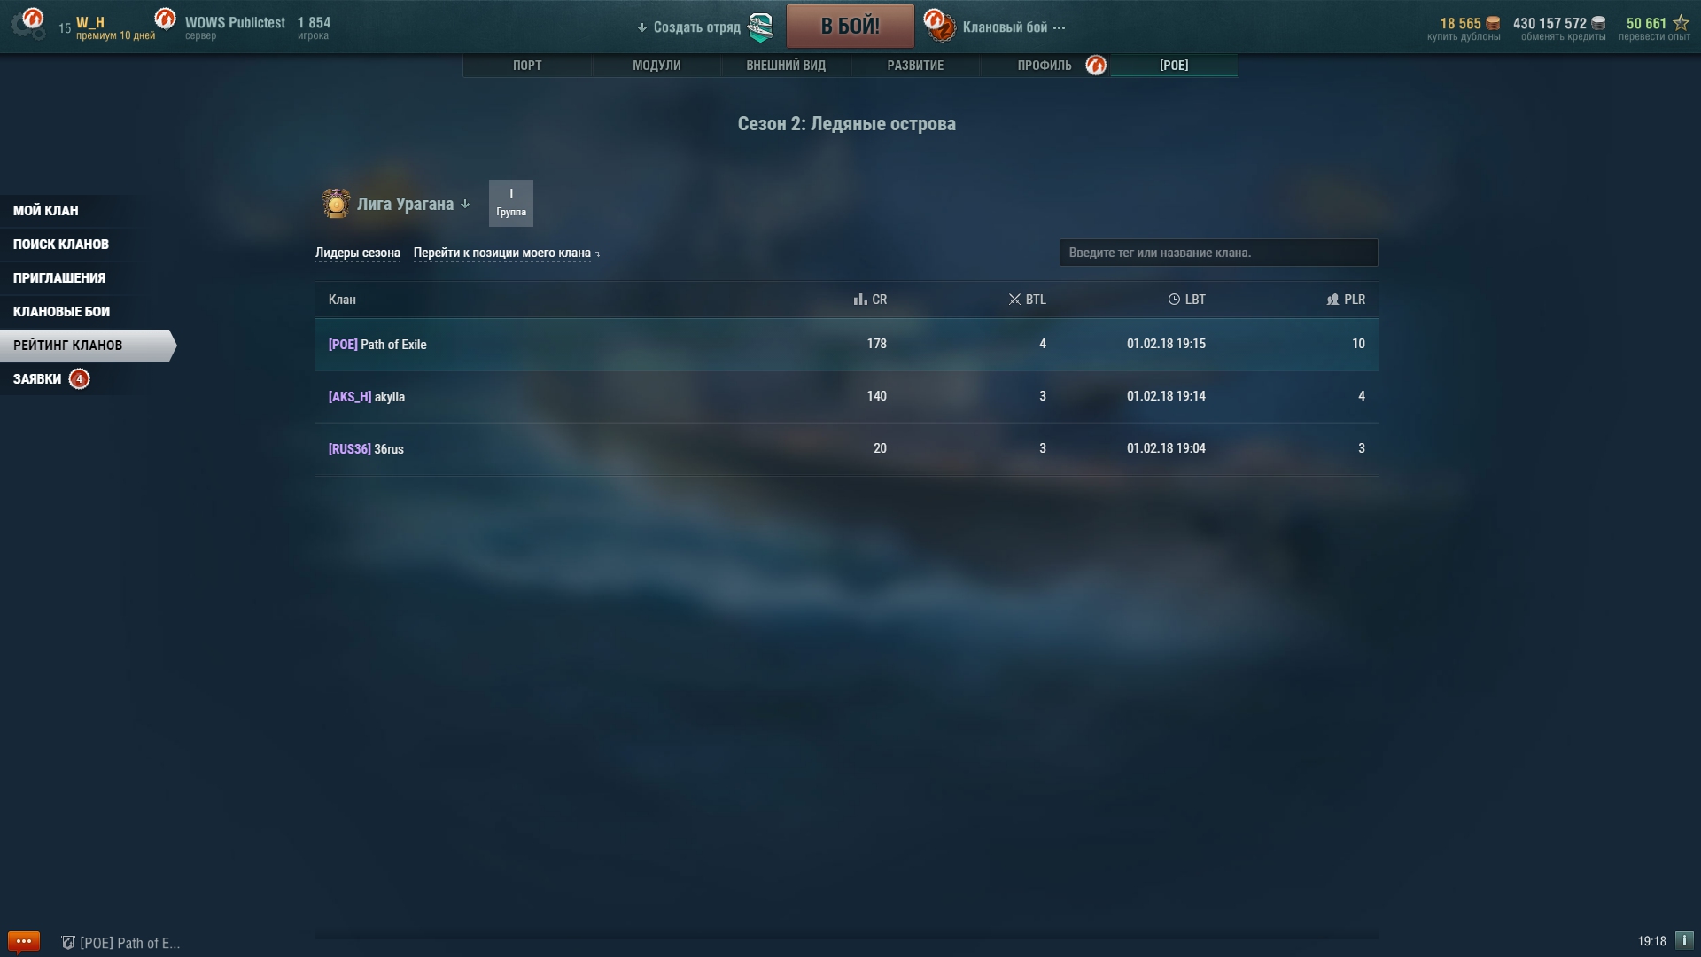Click the free experience star icon
This screenshot has height=957, width=1701.
1681,23
